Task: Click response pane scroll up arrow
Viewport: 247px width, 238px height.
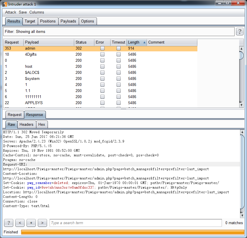Action: click(x=242, y=132)
